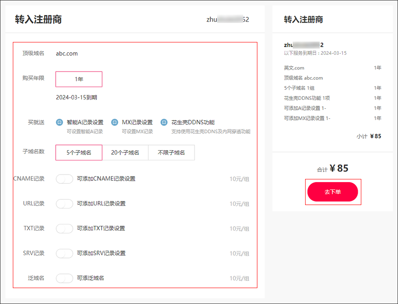This screenshot has height=304, width=398.
Task: Click 花生壳DDNS功能 1项 summary line
Action: (307, 98)
